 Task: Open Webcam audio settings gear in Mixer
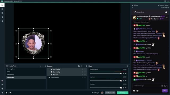click(126, 88)
